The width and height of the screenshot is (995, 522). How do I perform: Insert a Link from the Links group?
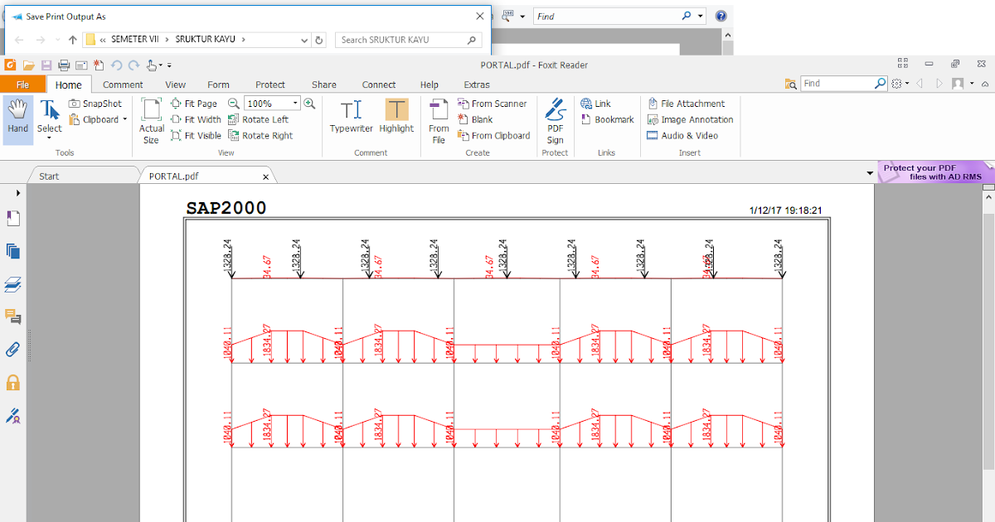pyautogui.click(x=595, y=104)
